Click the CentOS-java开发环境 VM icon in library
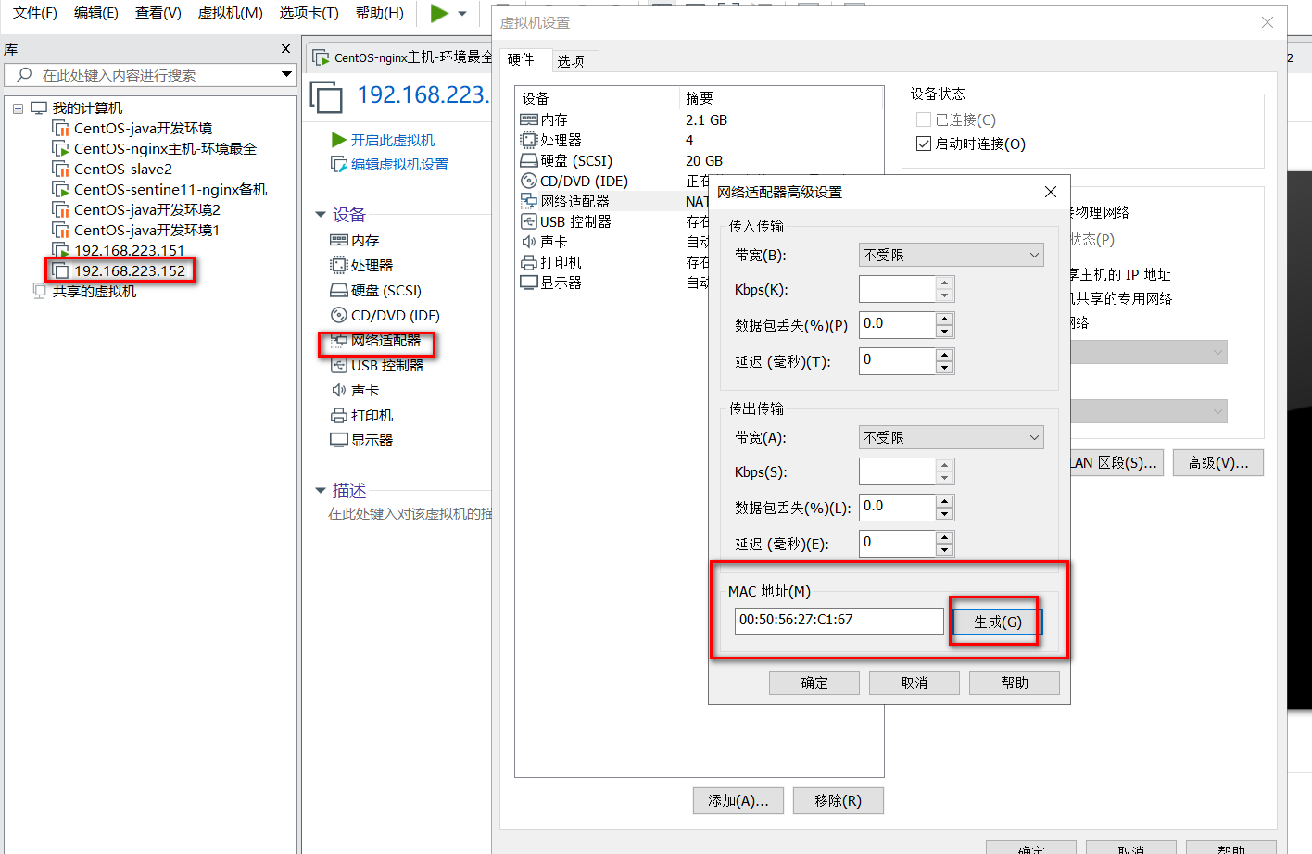This screenshot has width=1312, height=854. click(61, 128)
